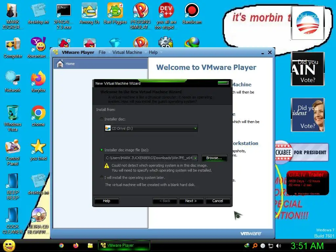Click the magnifier tray icon
The height and width of the screenshot is (252, 336).
click(x=255, y=246)
